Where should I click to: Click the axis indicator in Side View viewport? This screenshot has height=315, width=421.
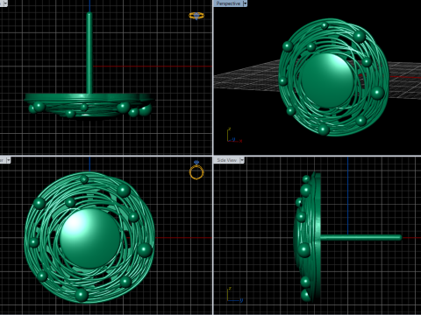click(x=235, y=295)
